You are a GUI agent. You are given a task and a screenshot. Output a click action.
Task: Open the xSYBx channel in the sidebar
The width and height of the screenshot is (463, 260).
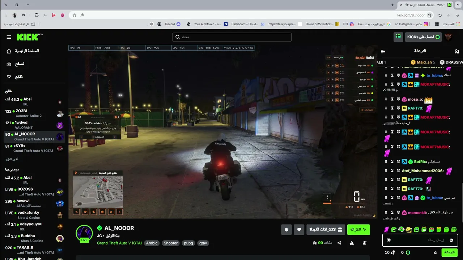click(x=34, y=148)
